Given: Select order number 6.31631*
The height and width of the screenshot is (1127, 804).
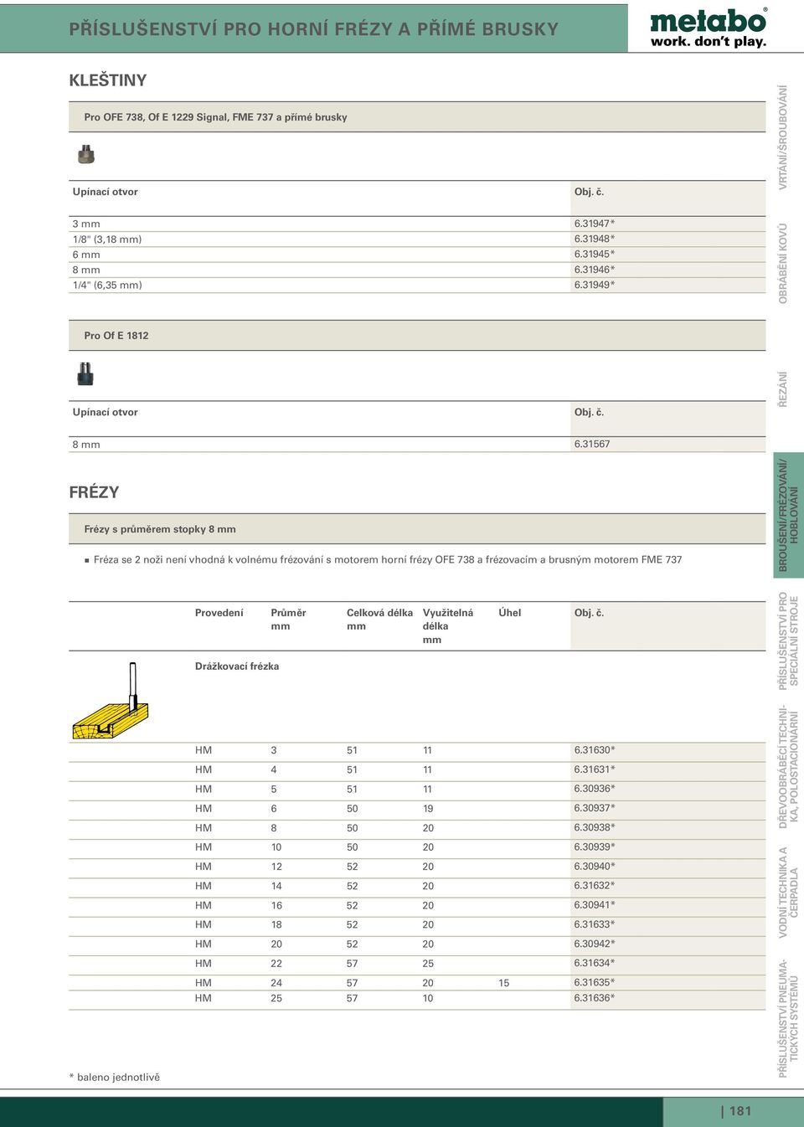Looking at the screenshot, I should 595,769.
